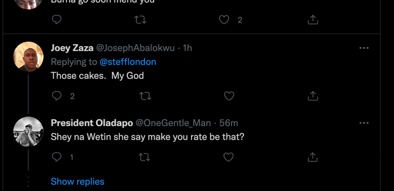
Task: Open Joey Zaza's profile name
Action: tap(72, 48)
